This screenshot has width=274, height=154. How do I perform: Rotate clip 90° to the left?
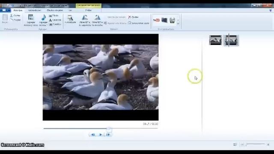coord(85,20)
